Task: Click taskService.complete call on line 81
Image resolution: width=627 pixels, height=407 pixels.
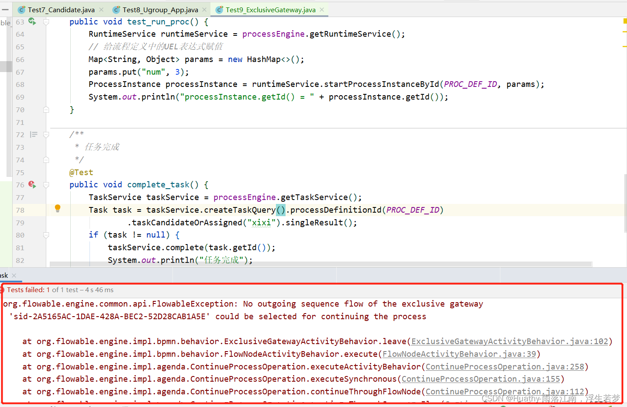Action: (x=191, y=248)
